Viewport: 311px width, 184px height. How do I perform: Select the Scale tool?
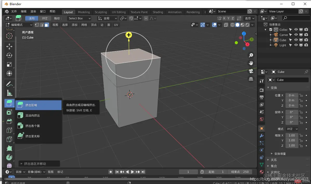pyautogui.click(x=9, y=65)
